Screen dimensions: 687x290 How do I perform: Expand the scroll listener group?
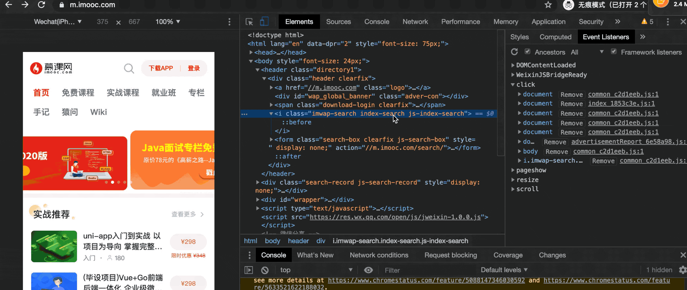pos(513,189)
